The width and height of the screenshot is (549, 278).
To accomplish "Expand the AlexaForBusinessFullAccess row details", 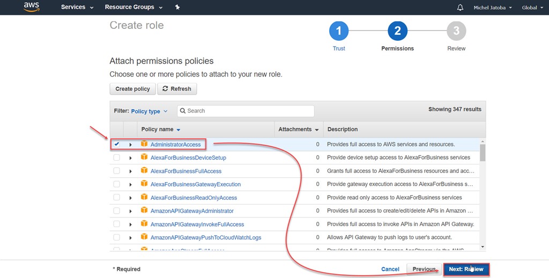I will coord(130,171).
